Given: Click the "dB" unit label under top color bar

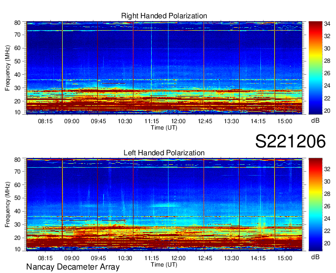Looking at the screenshot, I should point(315,121).
